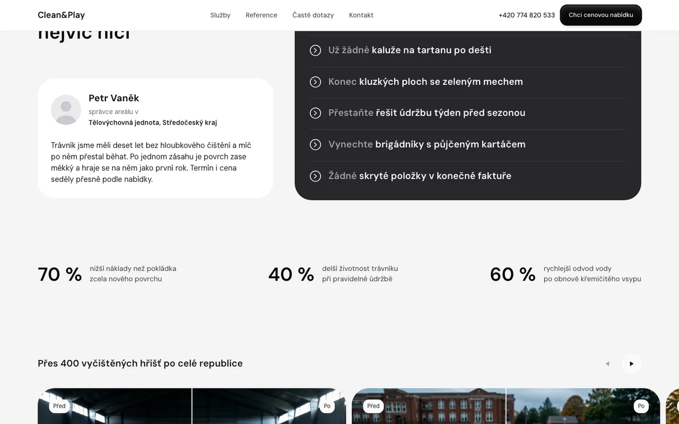Click the heading "Přes 400 vyčištěných hřišť po celé republice"
This screenshot has width=679, height=424.
tap(140, 364)
